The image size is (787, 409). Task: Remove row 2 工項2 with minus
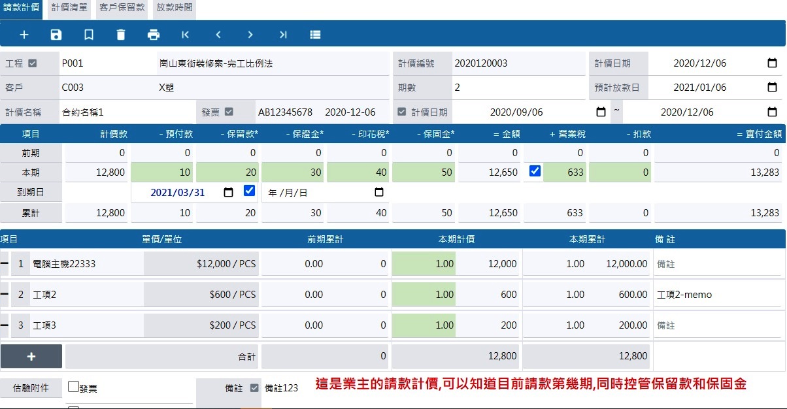click(x=4, y=295)
